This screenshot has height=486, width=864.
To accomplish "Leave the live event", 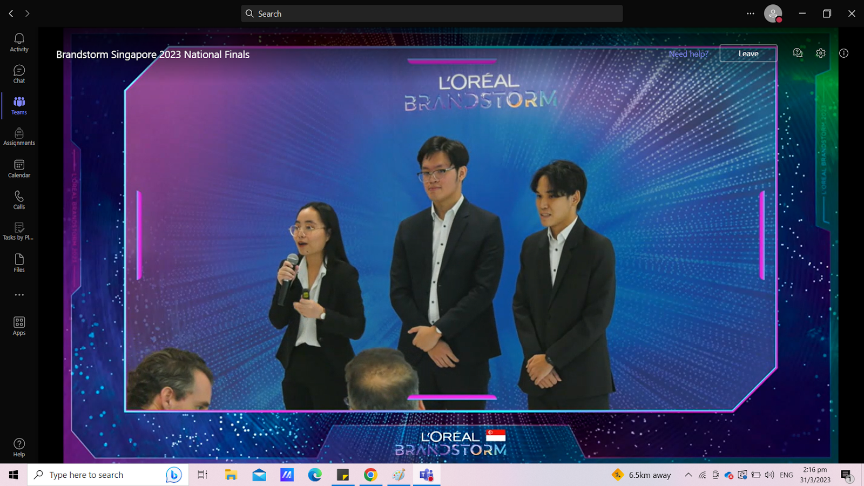I will coord(748,53).
